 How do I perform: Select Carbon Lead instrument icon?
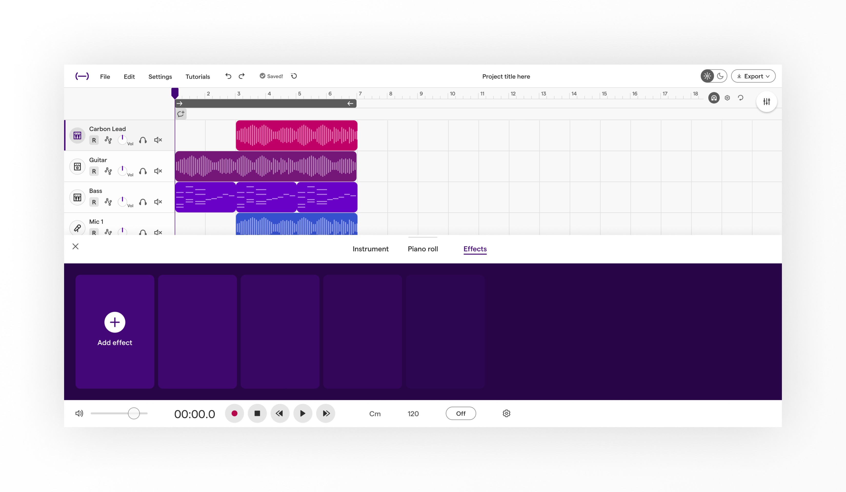click(77, 136)
